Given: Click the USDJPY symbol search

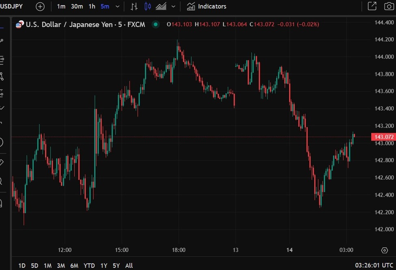Looking at the screenshot, I should click(x=11, y=6).
